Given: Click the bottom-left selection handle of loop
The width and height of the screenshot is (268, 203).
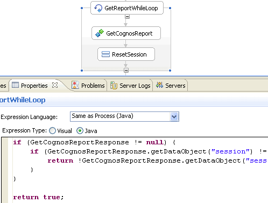Looking at the screenshot, I should pos(82,71).
